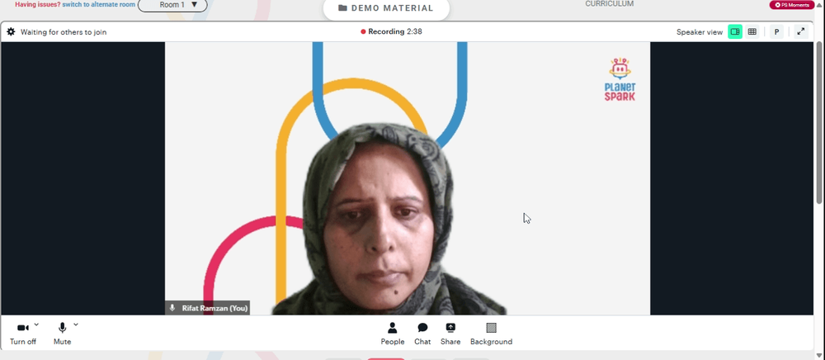
Task: Click the P button in header
Action: [776, 31]
